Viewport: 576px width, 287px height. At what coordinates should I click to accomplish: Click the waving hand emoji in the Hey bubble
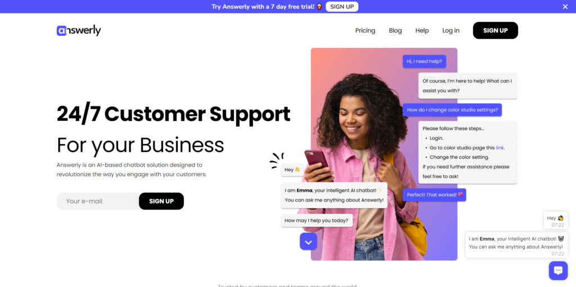tap(297, 170)
